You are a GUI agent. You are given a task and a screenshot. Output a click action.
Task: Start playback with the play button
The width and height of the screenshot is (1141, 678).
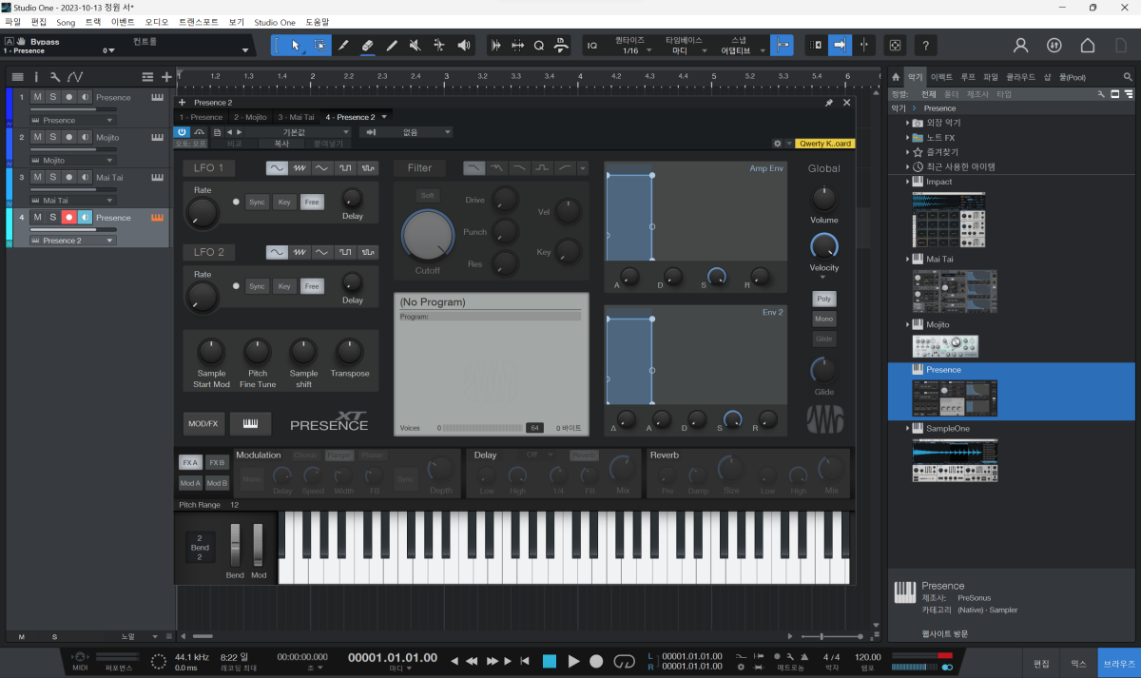pos(573,661)
